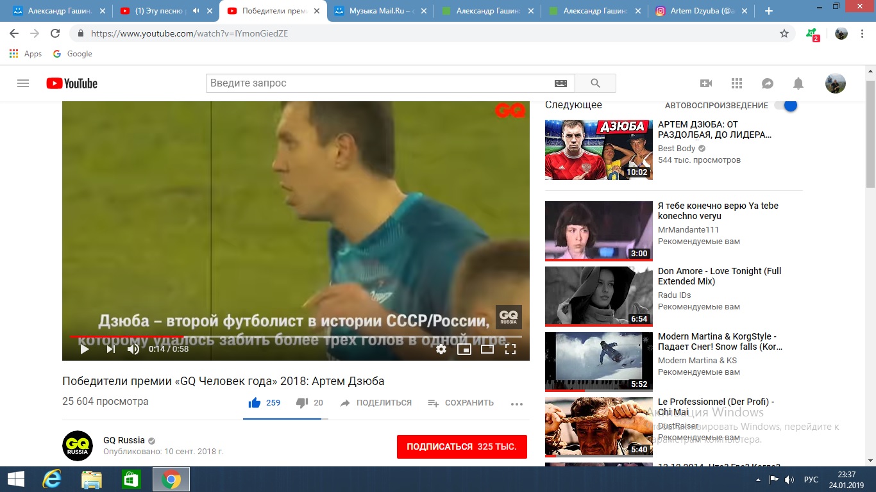Reload the page
This screenshot has width=876, height=492.
55,33
